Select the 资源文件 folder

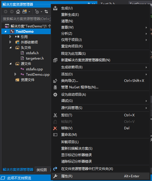point(28,80)
